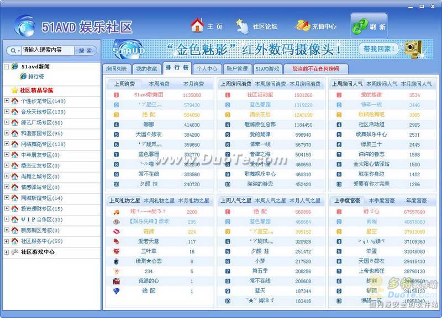Select the 本月房间消费 ranking tab
442x318 pixels.
click(305, 84)
